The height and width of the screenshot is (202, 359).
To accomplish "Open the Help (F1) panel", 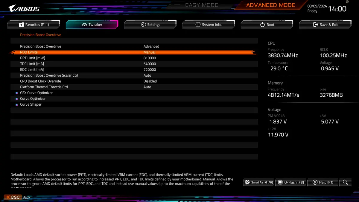I will pyautogui.click(x=323, y=182).
